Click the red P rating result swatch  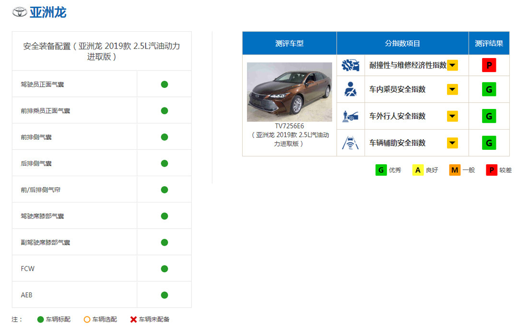[489, 65]
